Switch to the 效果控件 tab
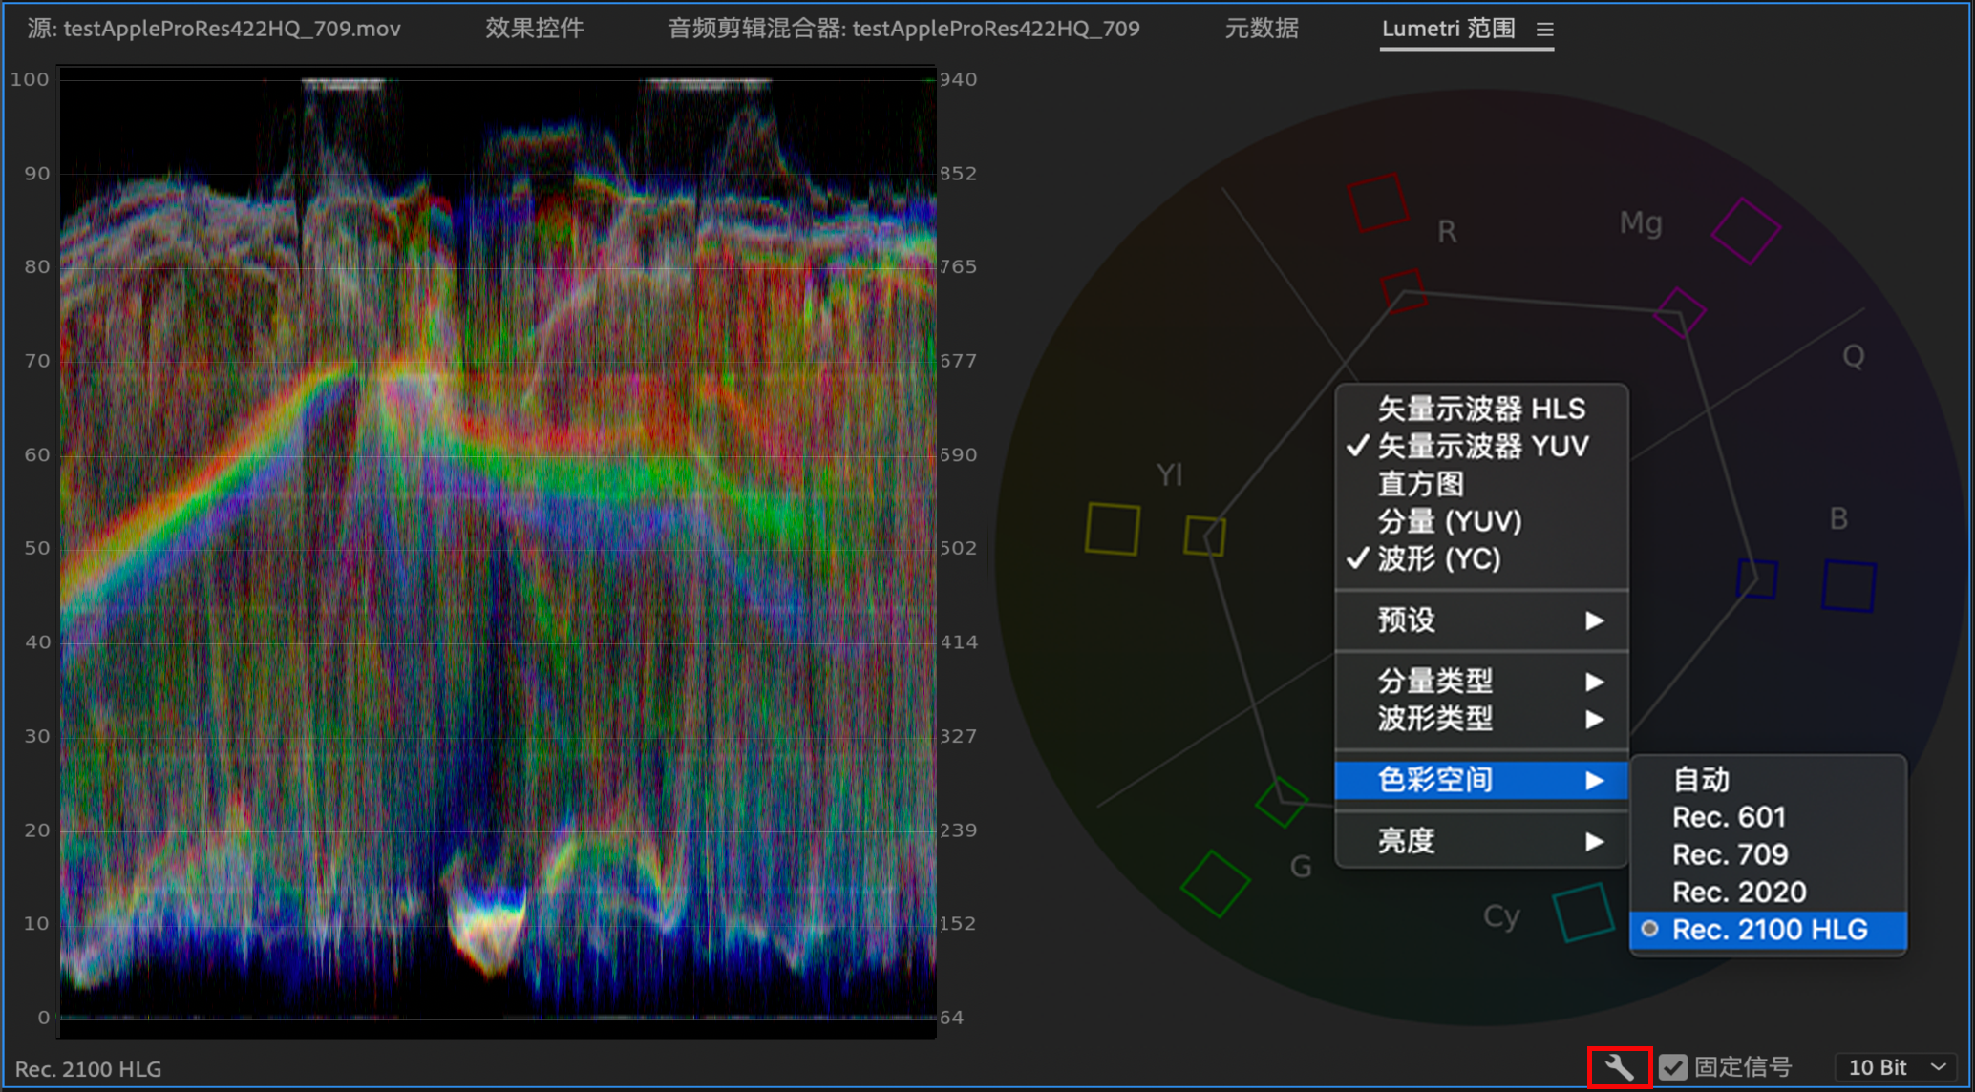 (x=534, y=29)
